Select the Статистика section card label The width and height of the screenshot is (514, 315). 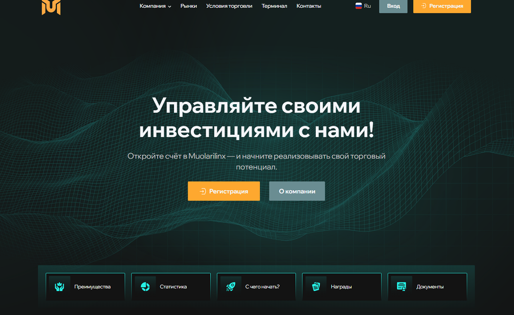coord(173,287)
